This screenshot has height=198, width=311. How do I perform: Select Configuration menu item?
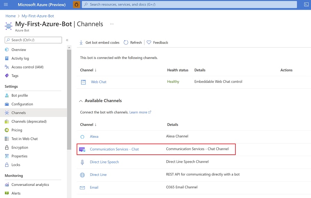pos(22,104)
